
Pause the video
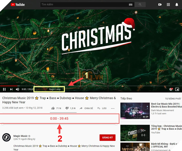click(x=4, y=89)
